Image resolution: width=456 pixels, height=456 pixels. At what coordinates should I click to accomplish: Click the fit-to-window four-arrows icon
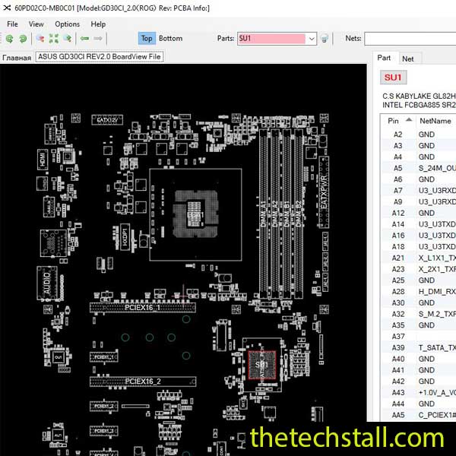coord(54,39)
